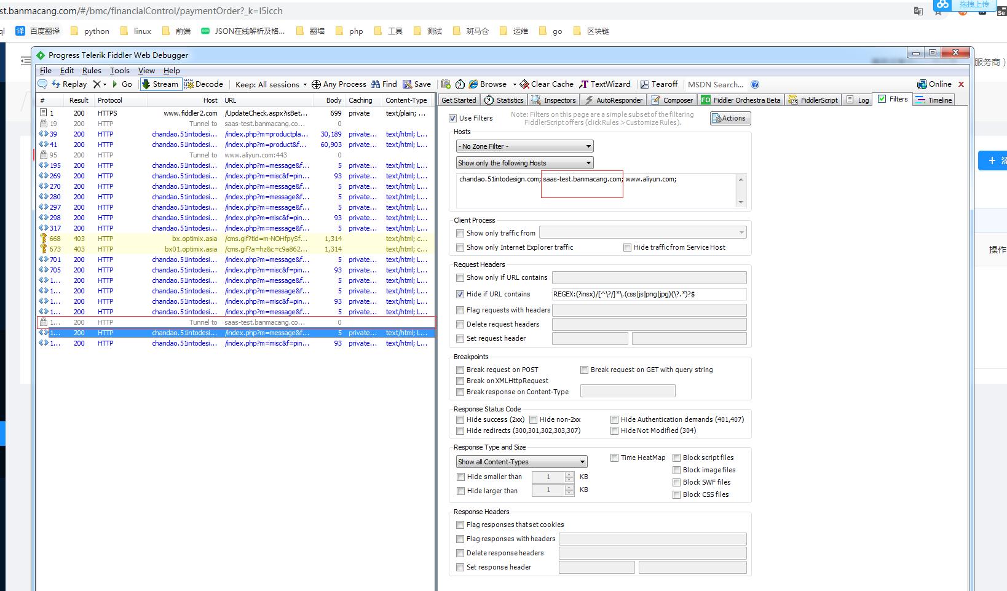Screen dimensions: 1007x591
Task: Click Clear Cache in toolbar
Action: 547,84
